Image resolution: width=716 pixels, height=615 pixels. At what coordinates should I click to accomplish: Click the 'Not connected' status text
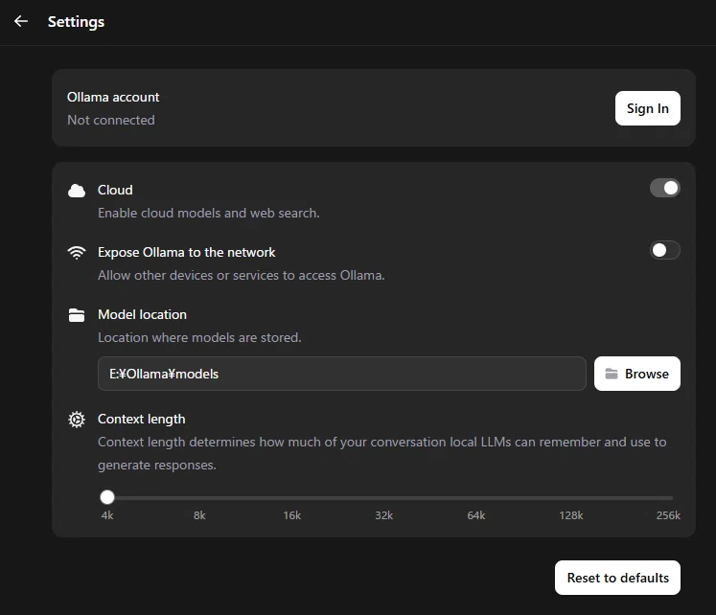coord(111,120)
